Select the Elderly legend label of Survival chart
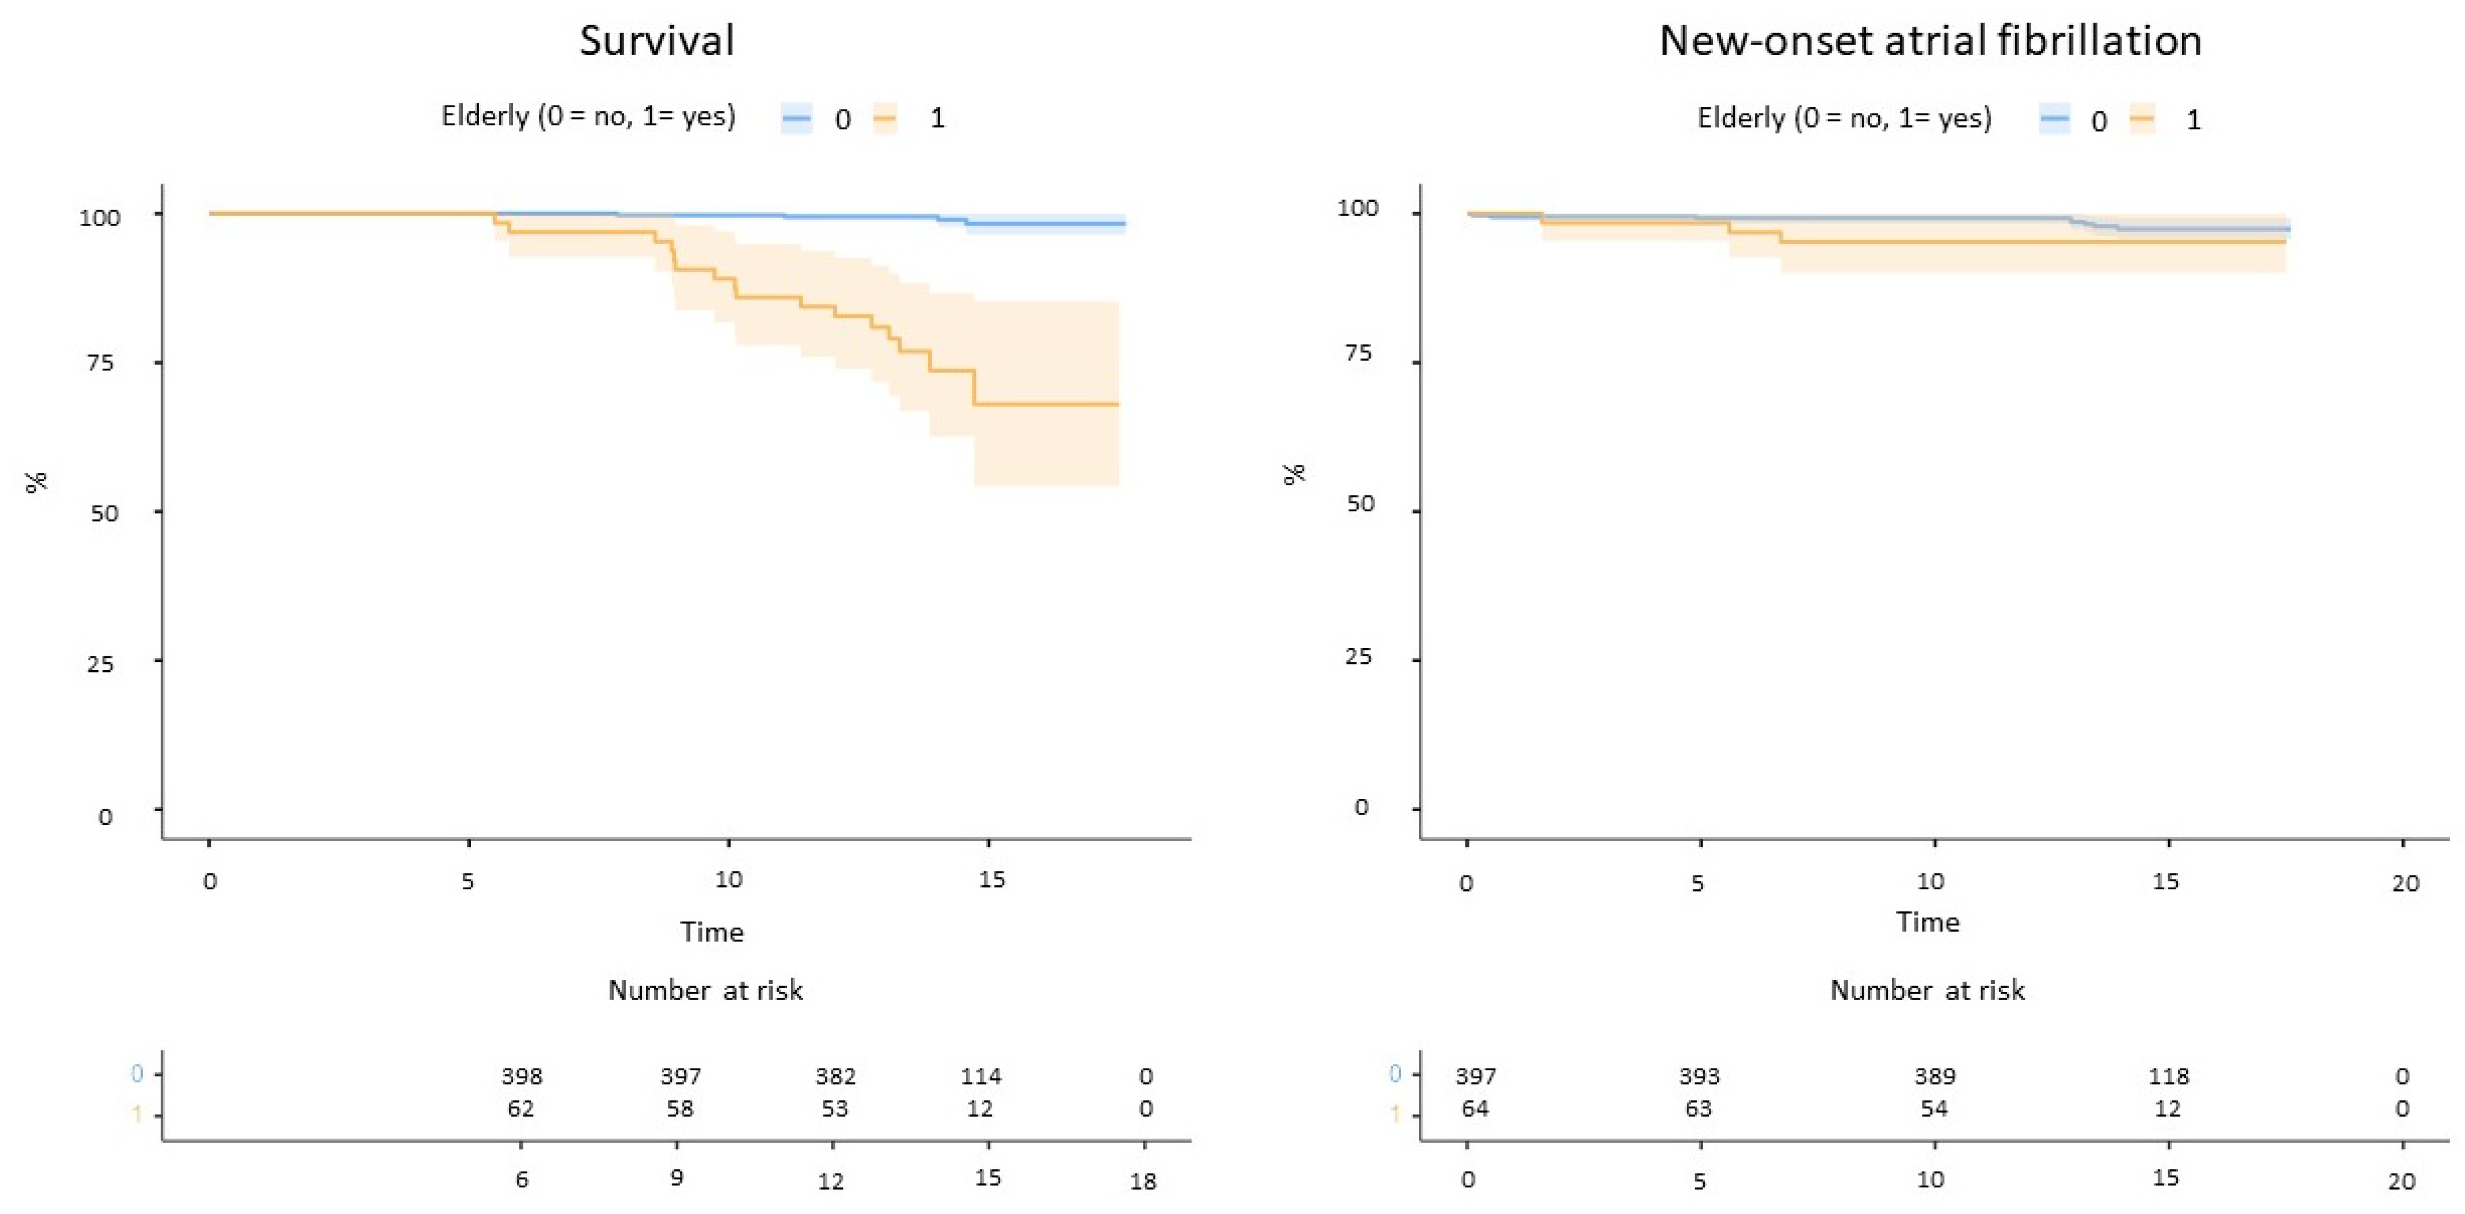 pos(587,117)
